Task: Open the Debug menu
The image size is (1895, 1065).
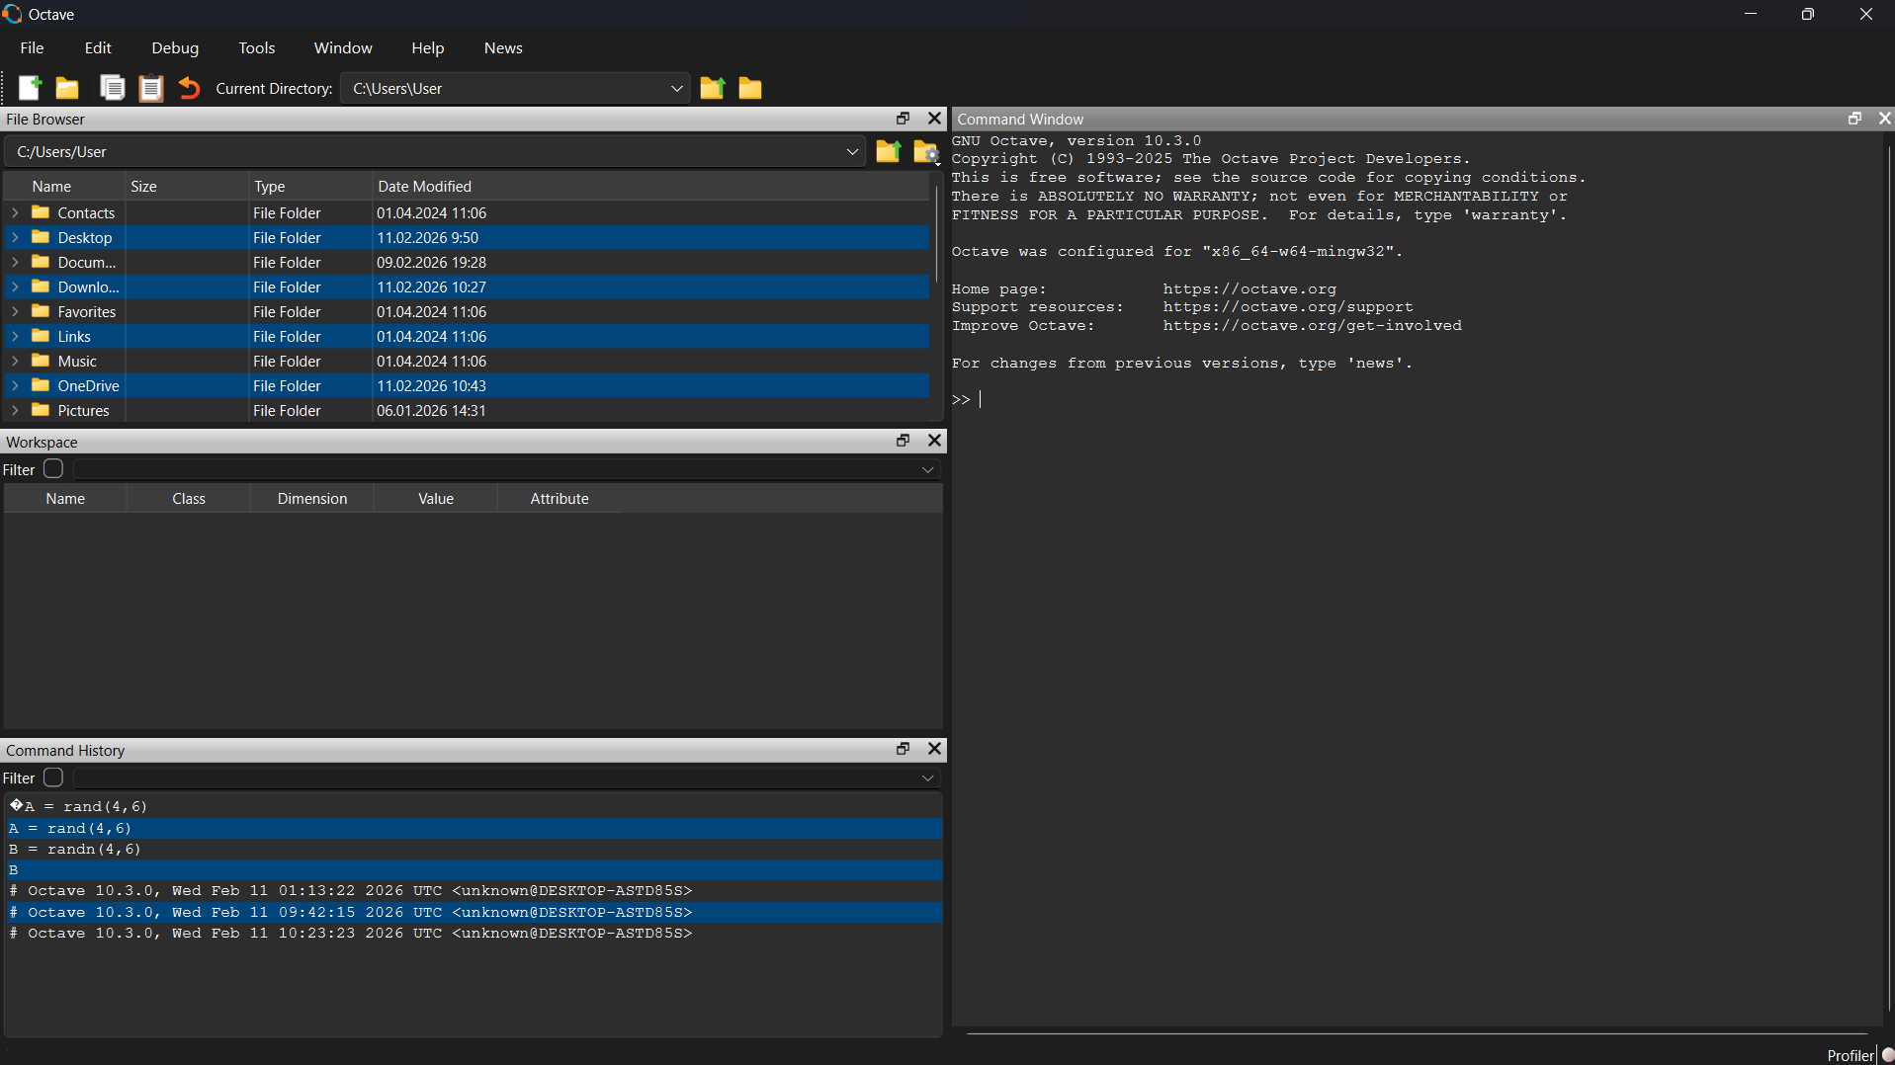Action: click(175, 48)
